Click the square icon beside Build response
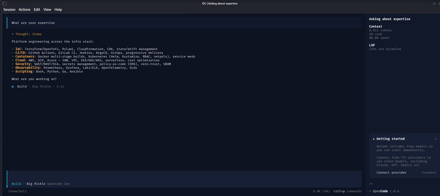The height and width of the screenshot is (196, 440). click(x=13, y=86)
